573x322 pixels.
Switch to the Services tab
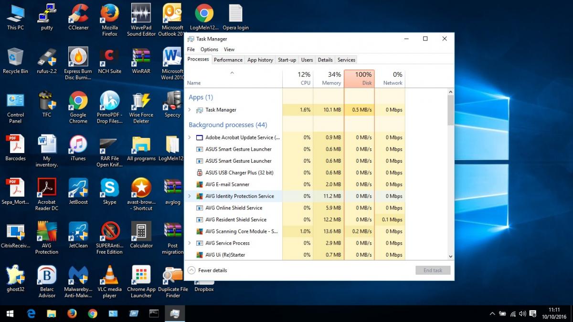coord(346,60)
